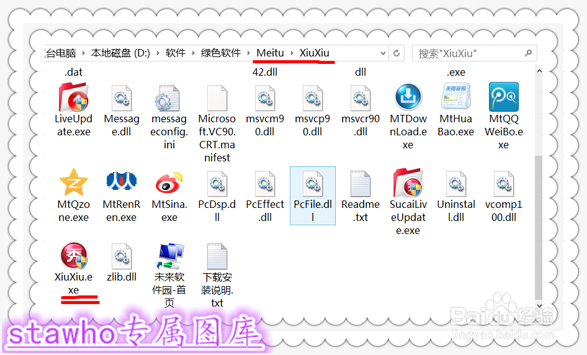The width and height of the screenshot is (587, 355).
Task: Click the scrollbar down arrow
Action: point(539,305)
